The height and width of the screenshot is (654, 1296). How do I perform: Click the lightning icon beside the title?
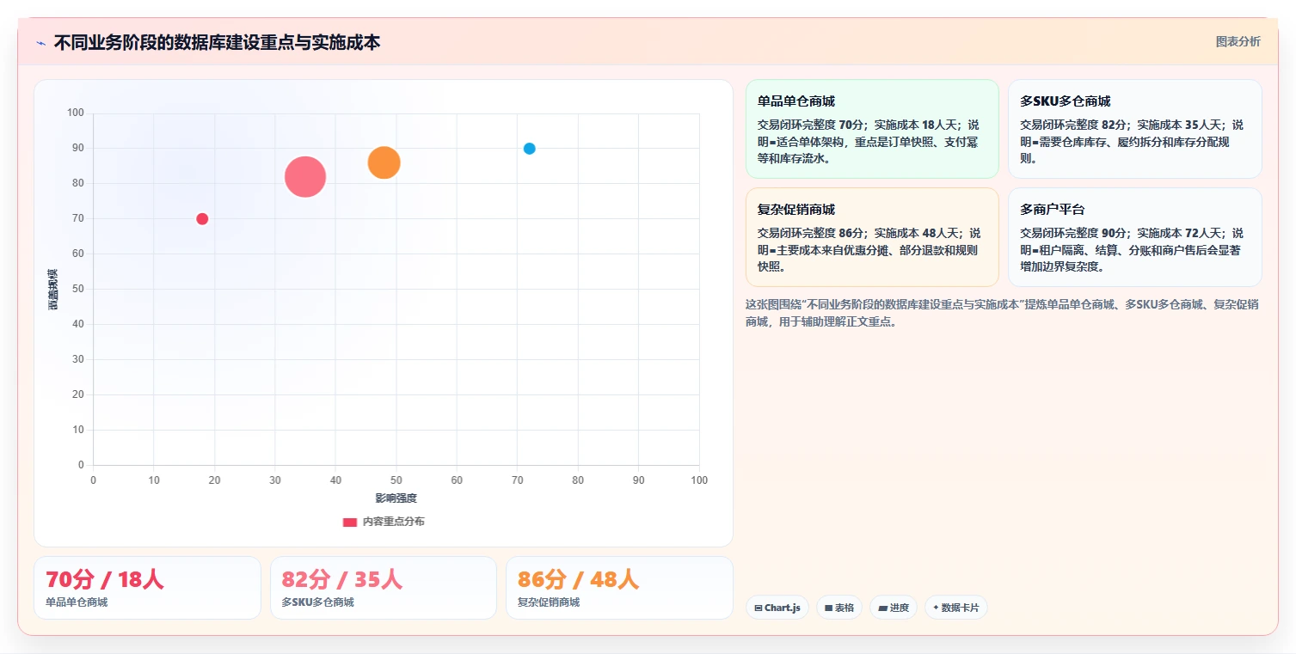point(41,43)
